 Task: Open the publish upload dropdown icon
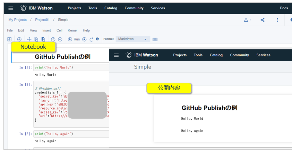(x=248, y=20)
